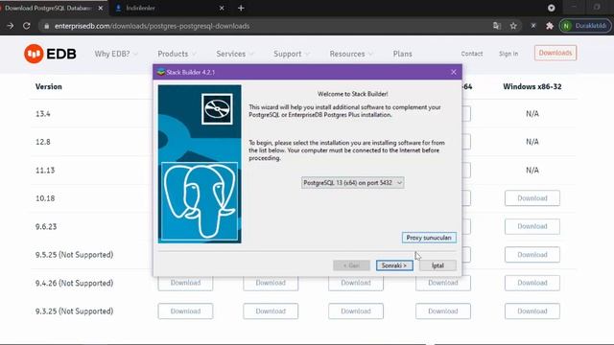Open the Services menu

pyautogui.click(x=234, y=54)
